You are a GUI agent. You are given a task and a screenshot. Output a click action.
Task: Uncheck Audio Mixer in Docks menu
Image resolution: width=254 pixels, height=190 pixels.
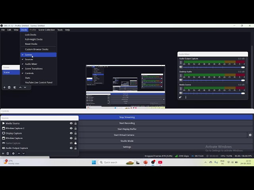[x=31, y=64]
